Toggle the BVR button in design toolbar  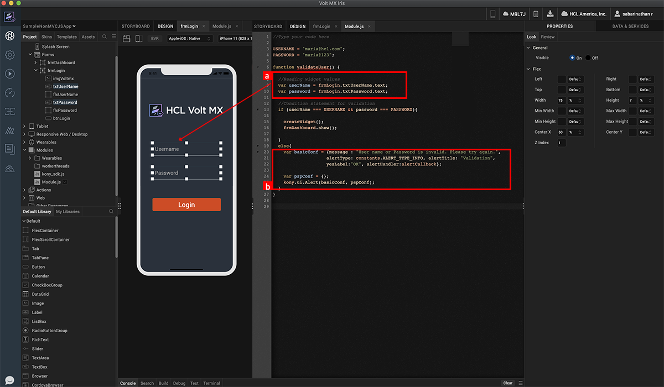154,39
